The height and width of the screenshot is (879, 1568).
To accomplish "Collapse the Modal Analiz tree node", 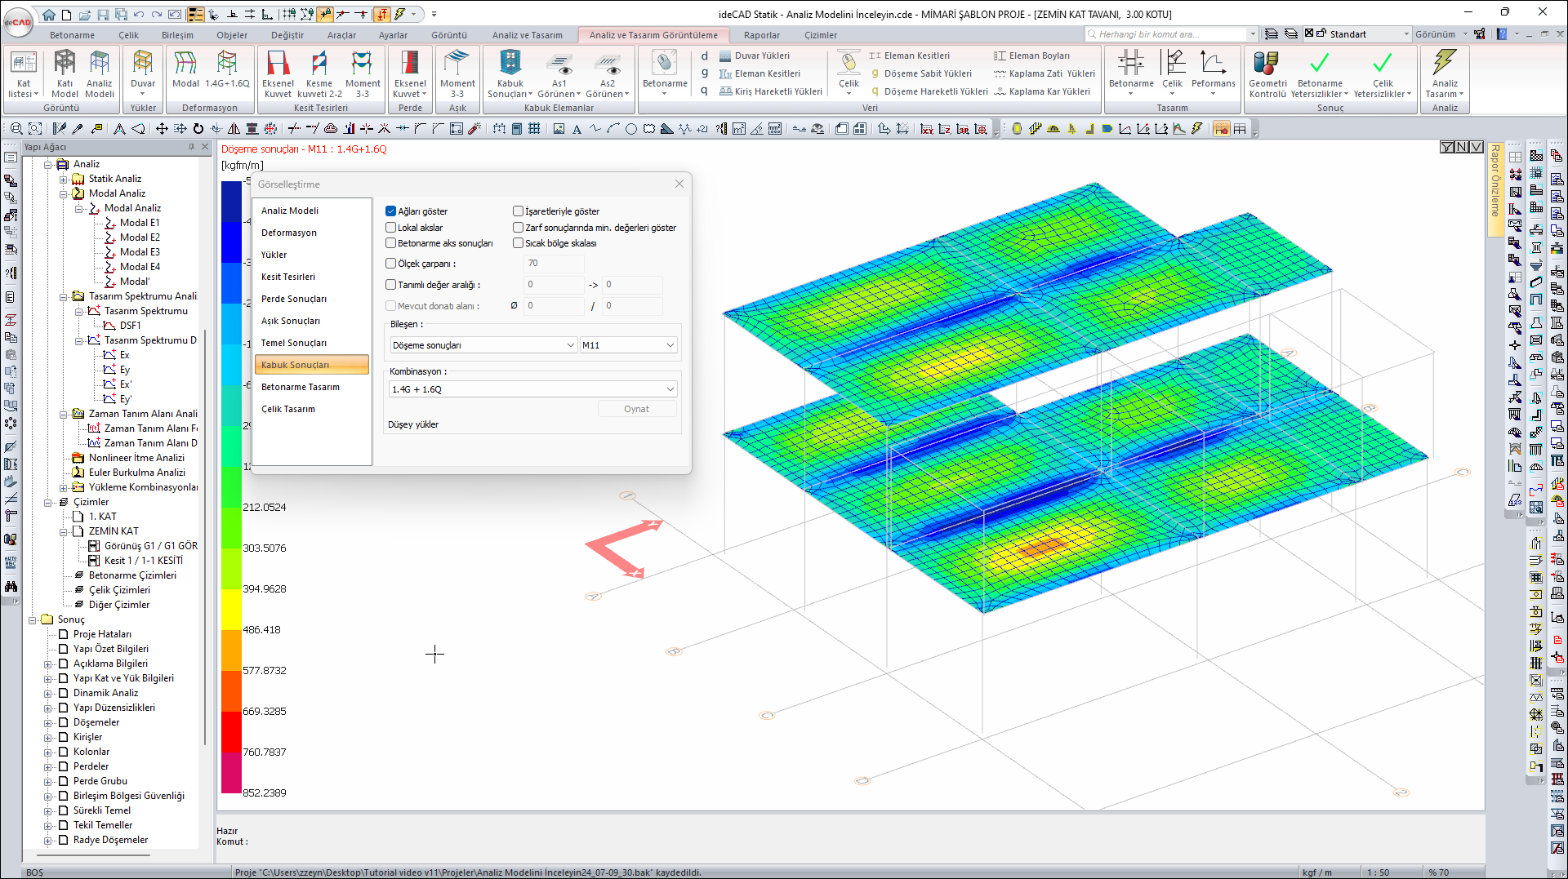I will point(64,193).
